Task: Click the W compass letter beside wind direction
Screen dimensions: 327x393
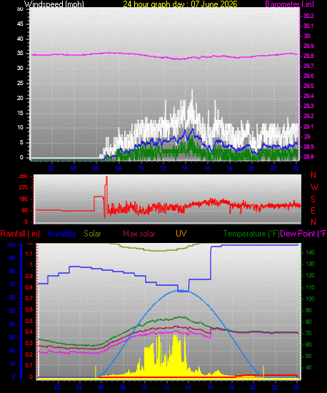Action: coord(314,187)
